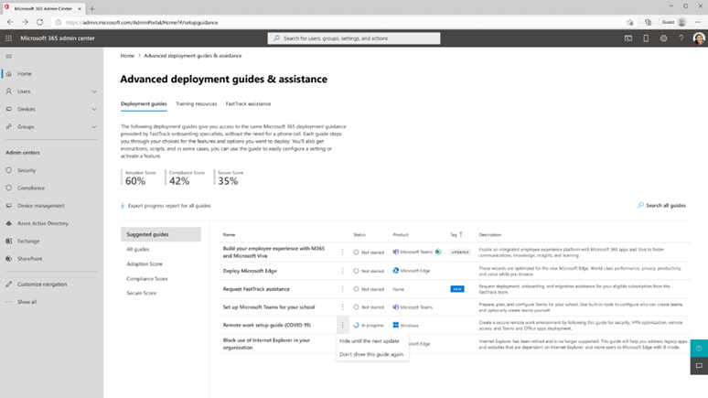Click the browser favorites star icon

tap(630, 22)
